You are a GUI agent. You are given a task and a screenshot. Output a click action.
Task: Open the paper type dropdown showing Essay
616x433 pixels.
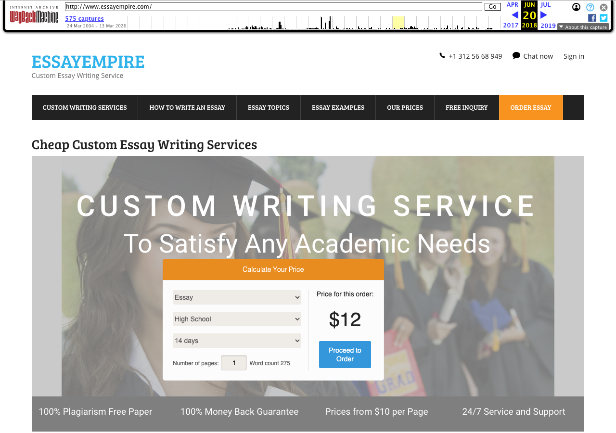click(x=237, y=297)
